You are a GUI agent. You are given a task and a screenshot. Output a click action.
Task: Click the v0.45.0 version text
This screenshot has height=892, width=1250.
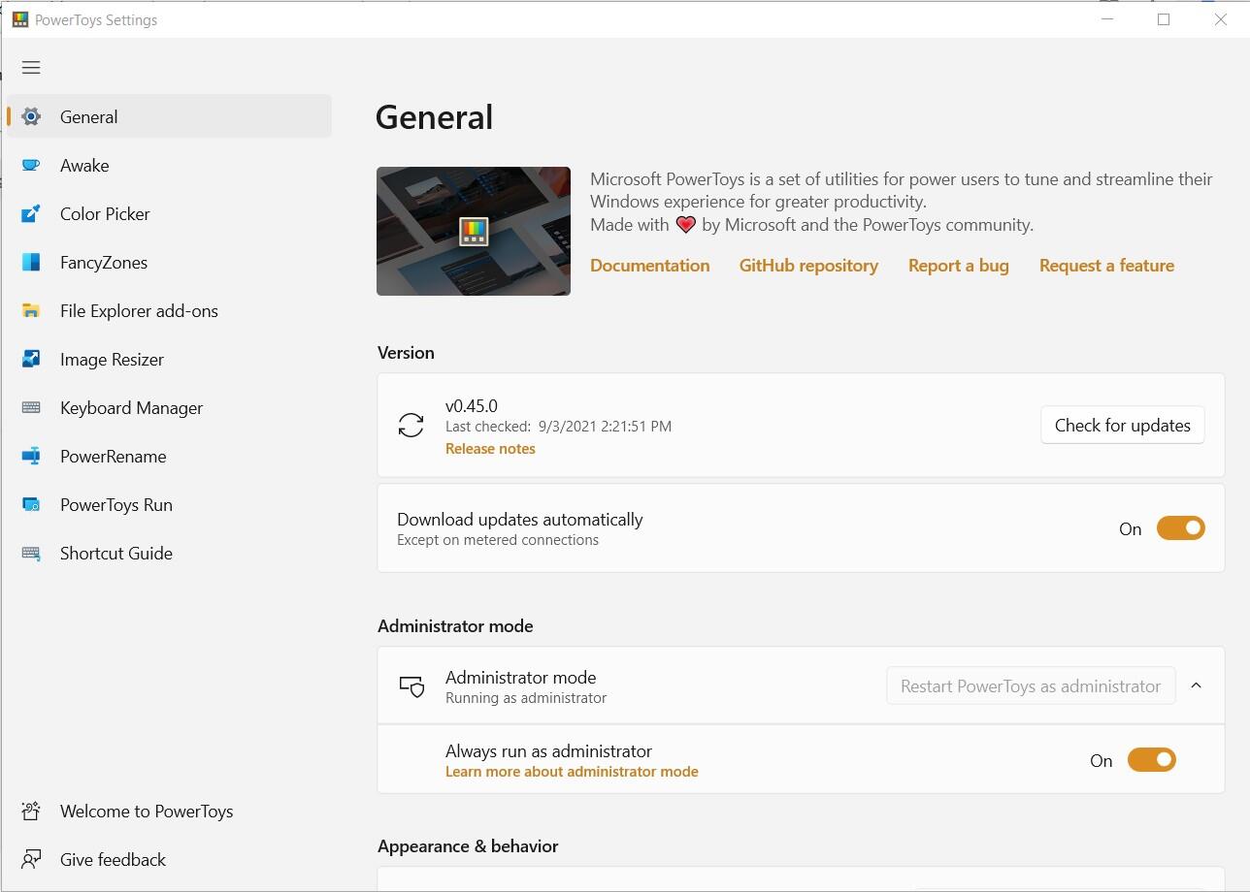tap(472, 405)
